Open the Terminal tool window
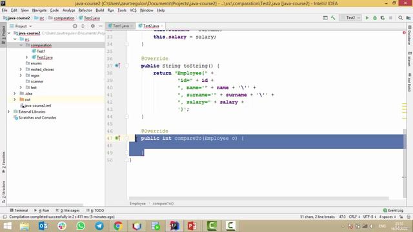 [x=19, y=211]
